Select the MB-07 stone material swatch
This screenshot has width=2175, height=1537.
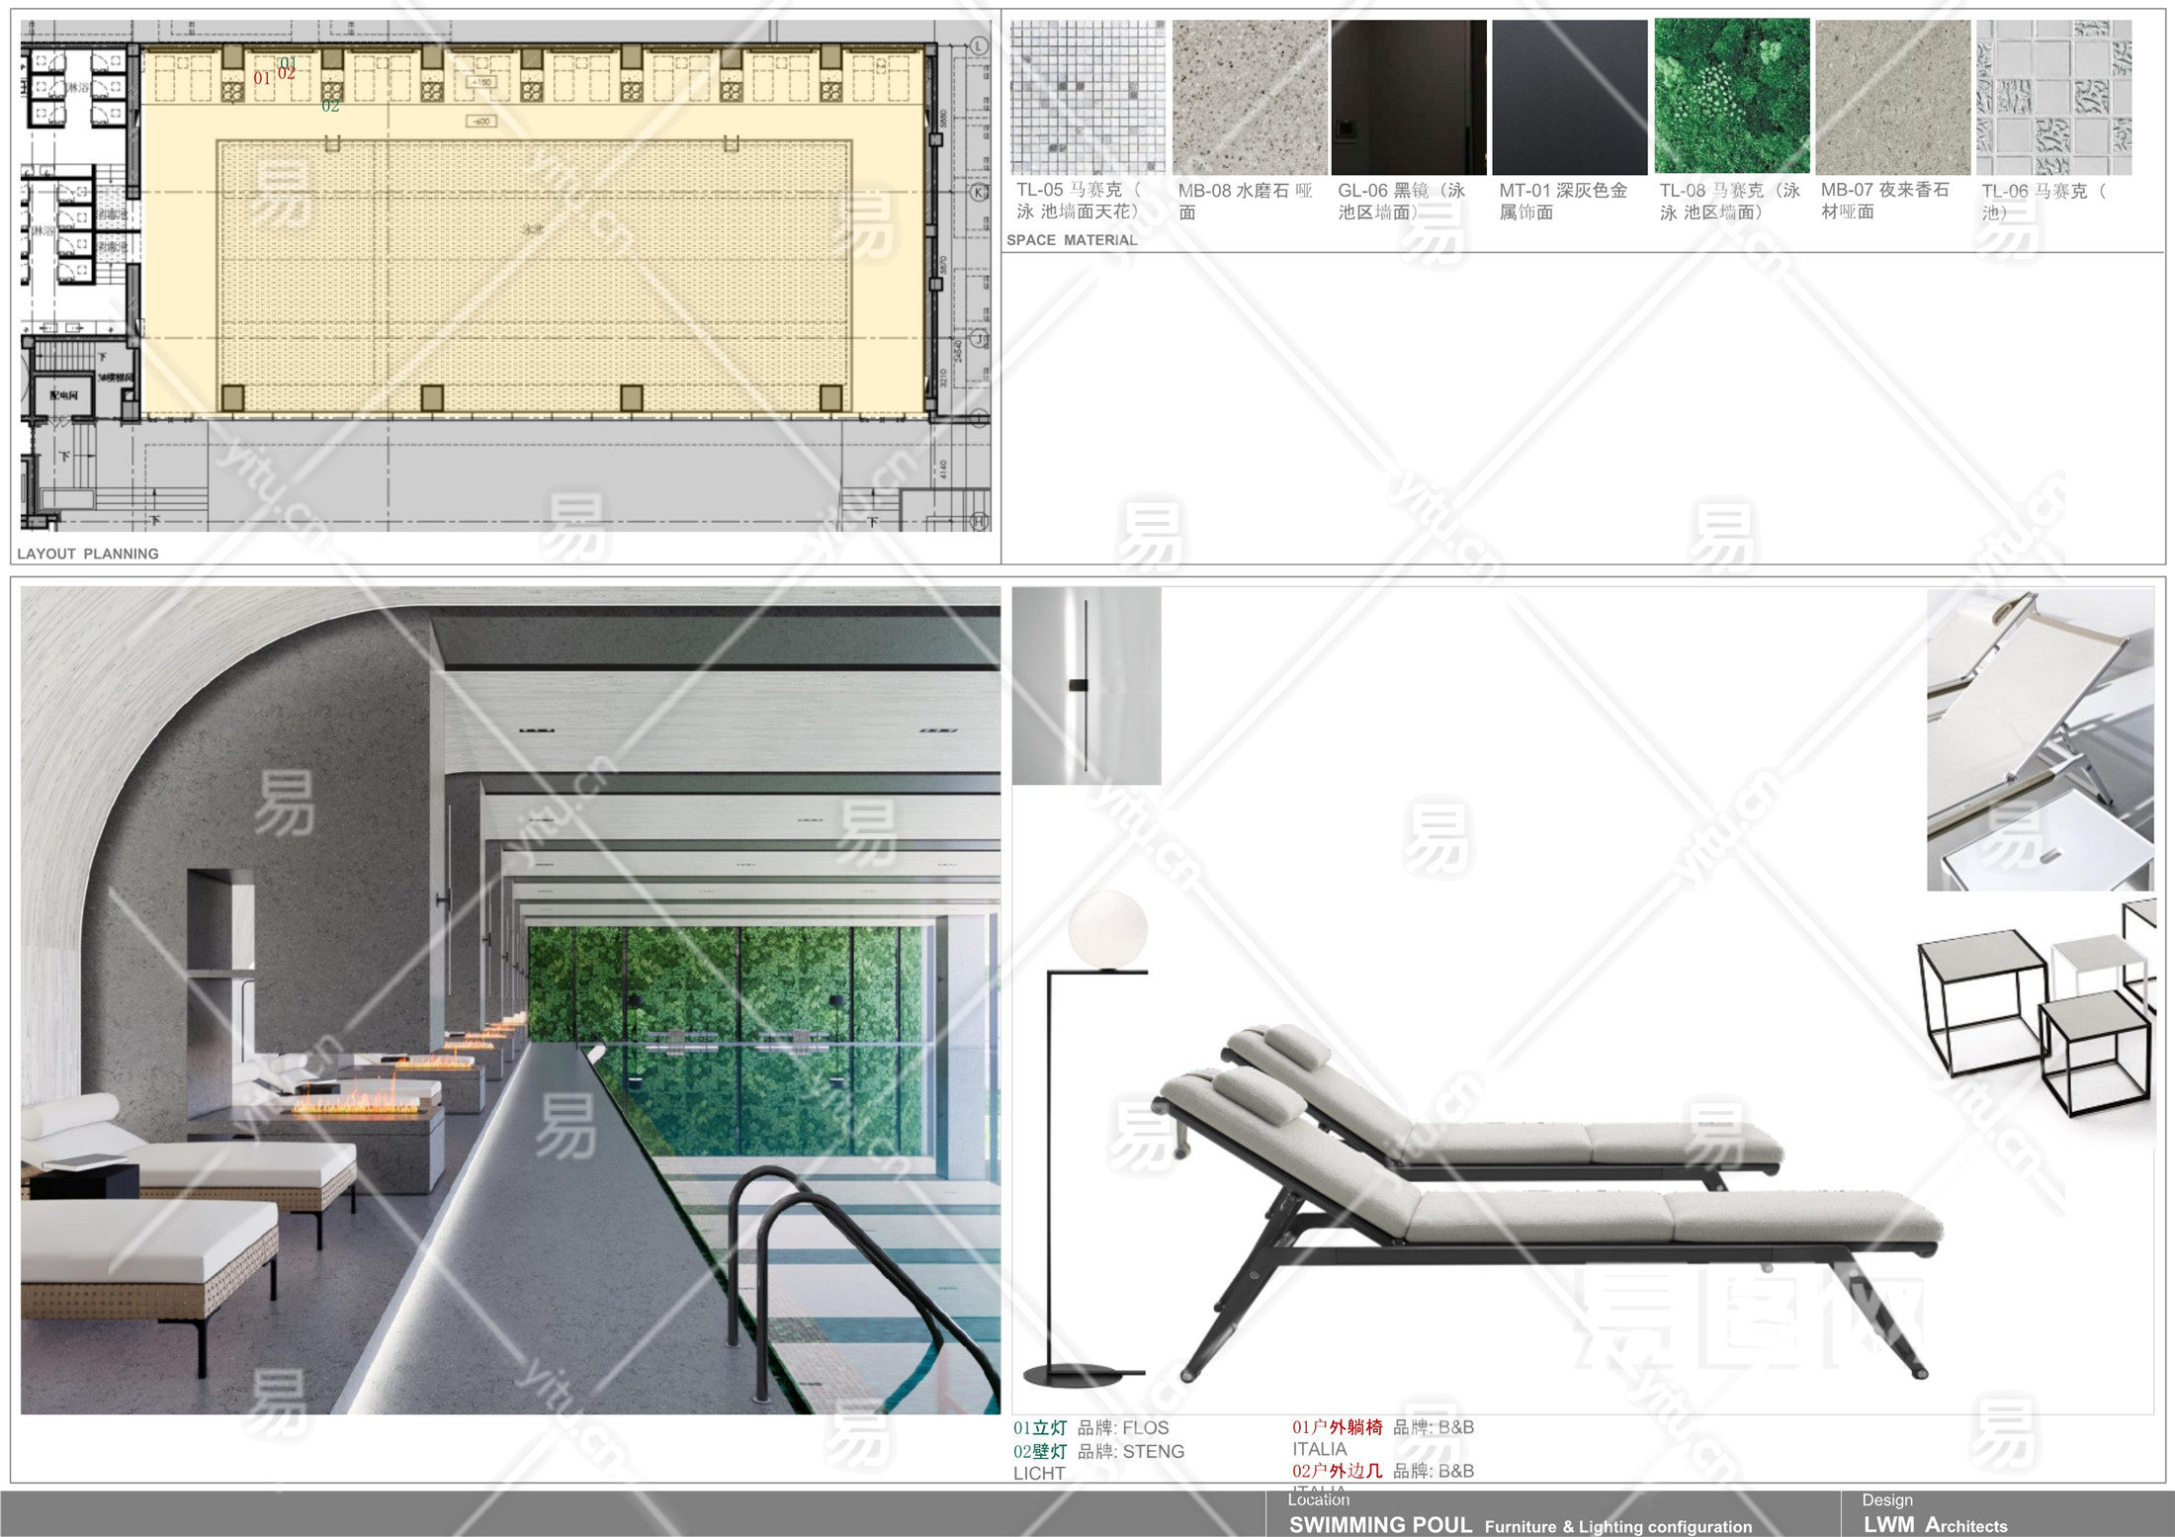click(x=1892, y=97)
